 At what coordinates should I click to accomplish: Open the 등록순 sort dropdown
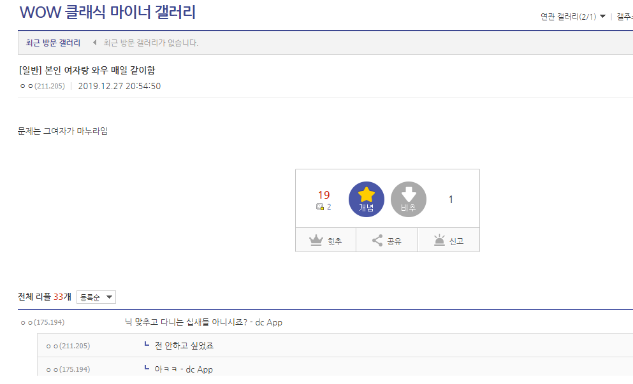pos(96,297)
